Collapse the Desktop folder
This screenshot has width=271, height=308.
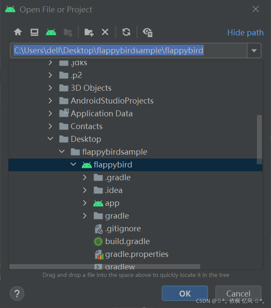(50, 139)
